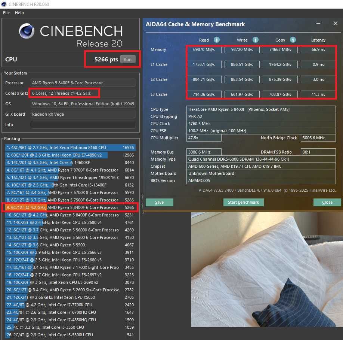Viewport: 343px width, 340px height.
Task: Click CPU Multiplier value 47.5x
Action: [x=204, y=138]
